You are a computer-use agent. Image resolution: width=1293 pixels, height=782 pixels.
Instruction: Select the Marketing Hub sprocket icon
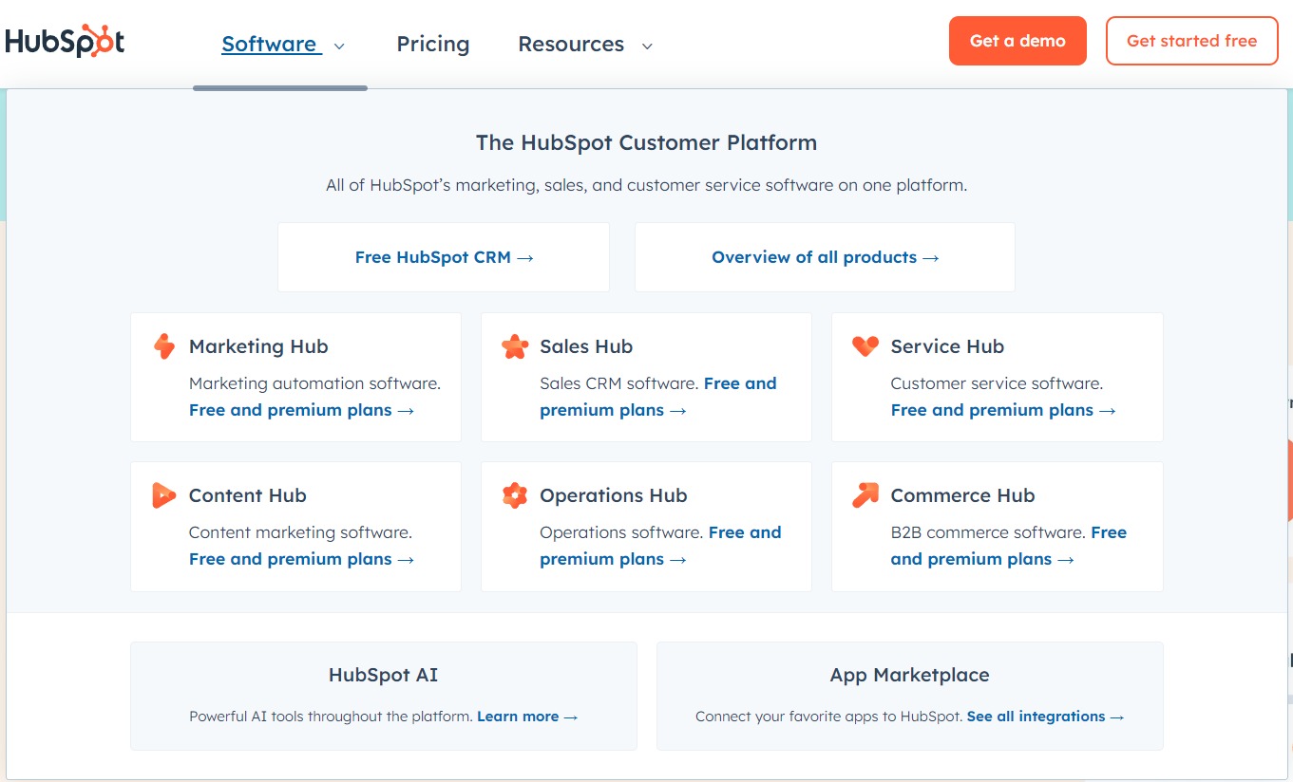click(162, 345)
